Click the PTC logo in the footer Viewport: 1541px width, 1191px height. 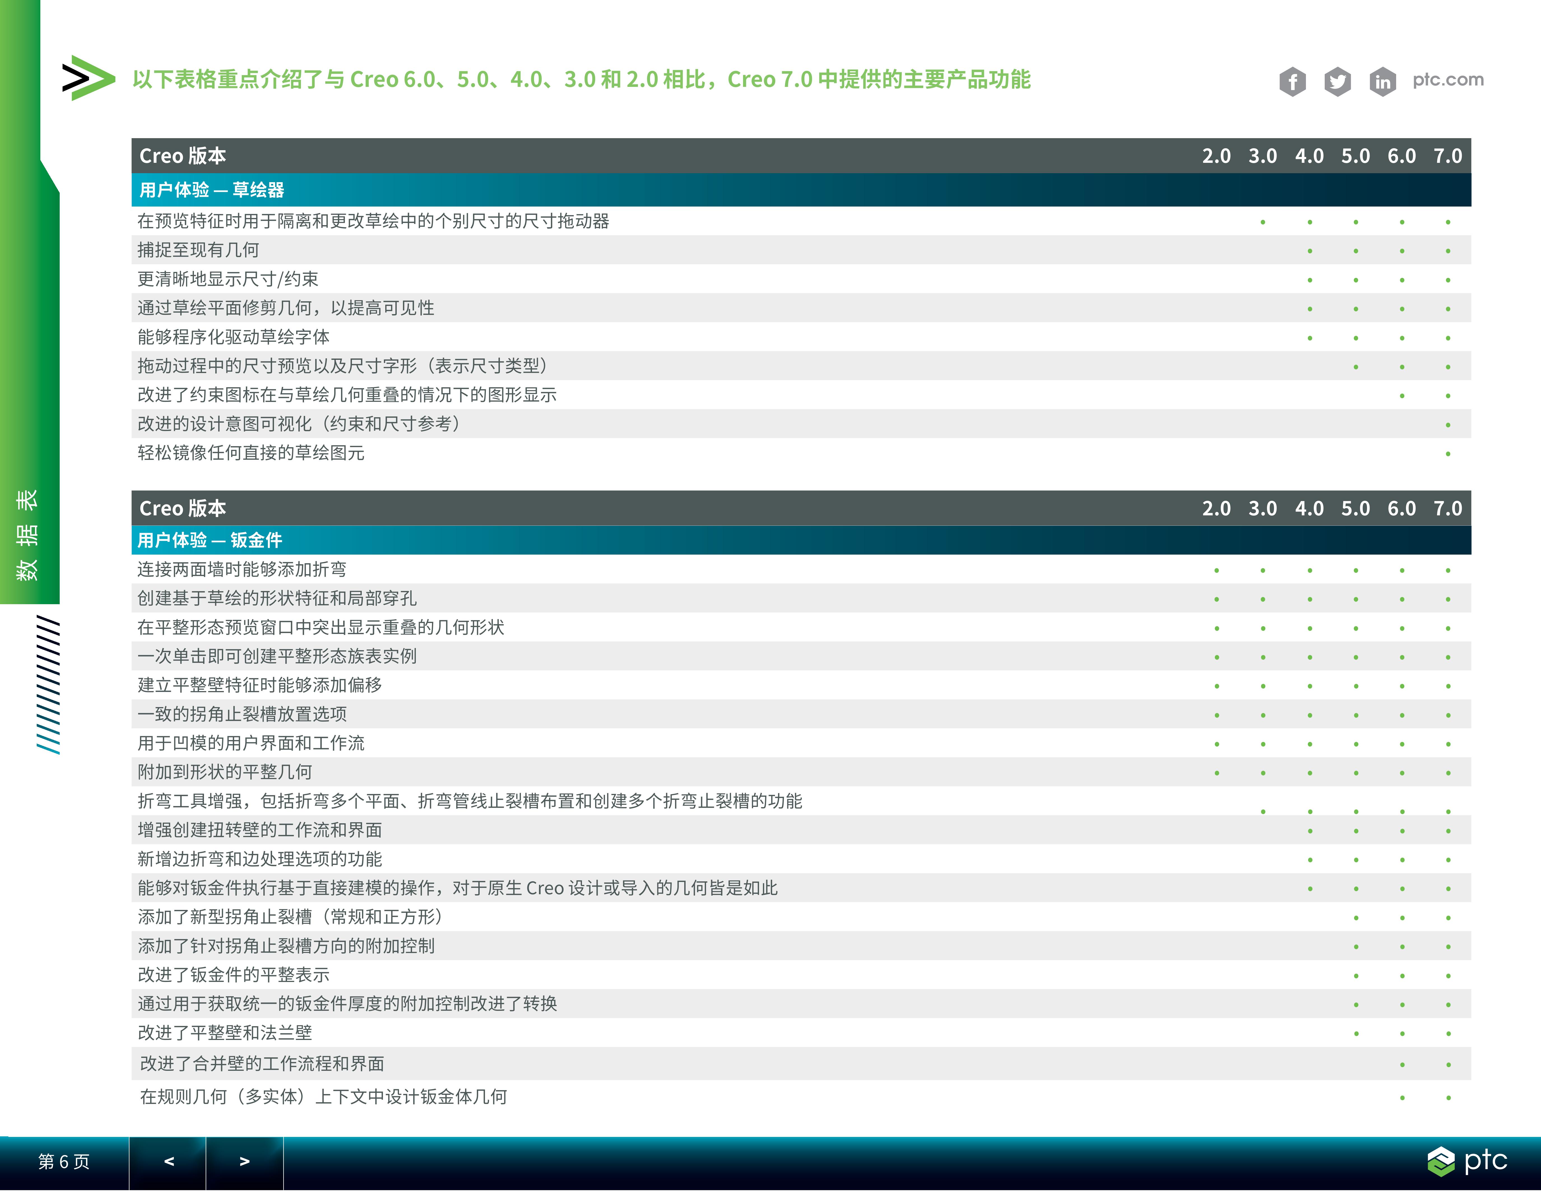1467,1161
